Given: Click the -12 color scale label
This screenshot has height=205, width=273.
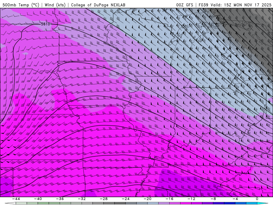Looking at the screenshot, I should tap(191, 199).
